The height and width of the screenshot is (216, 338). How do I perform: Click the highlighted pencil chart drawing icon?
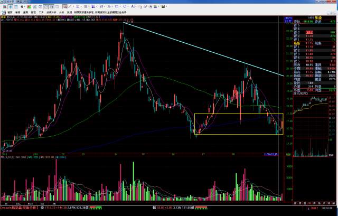point(65,7)
